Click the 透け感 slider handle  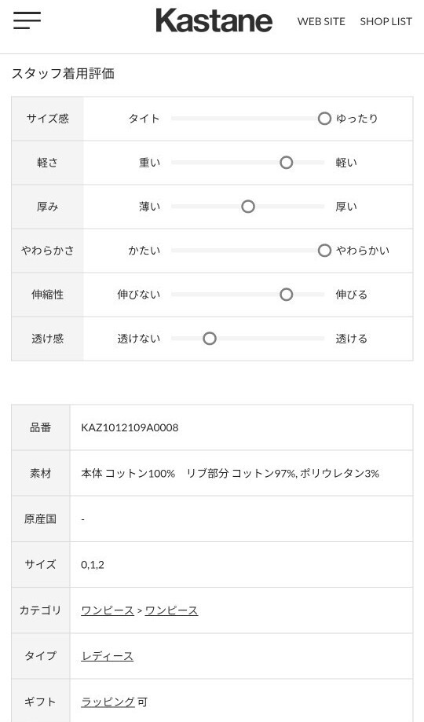[210, 339]
